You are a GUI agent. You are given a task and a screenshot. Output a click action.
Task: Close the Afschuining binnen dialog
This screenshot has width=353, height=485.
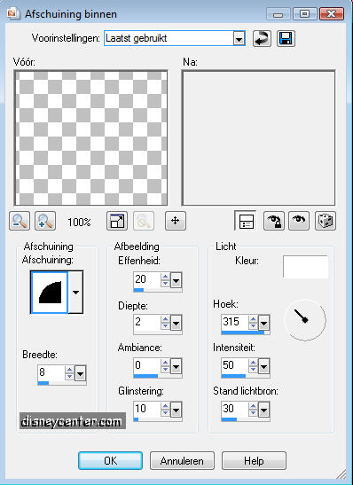click(332, 14)
